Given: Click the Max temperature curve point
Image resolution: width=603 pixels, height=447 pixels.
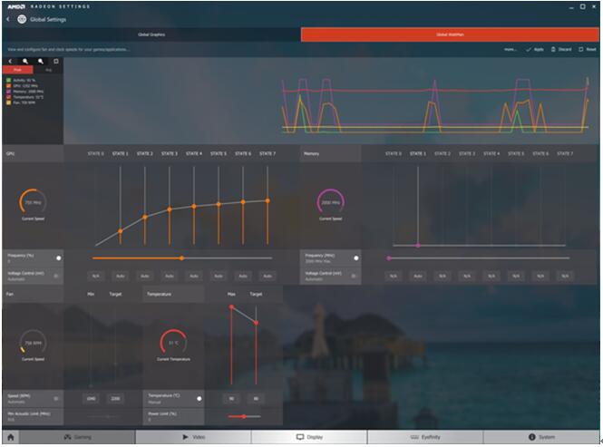Looking at the screenshot, I should click(231, 307).
